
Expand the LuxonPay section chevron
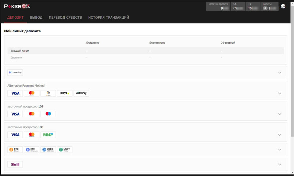pos(280,73)
